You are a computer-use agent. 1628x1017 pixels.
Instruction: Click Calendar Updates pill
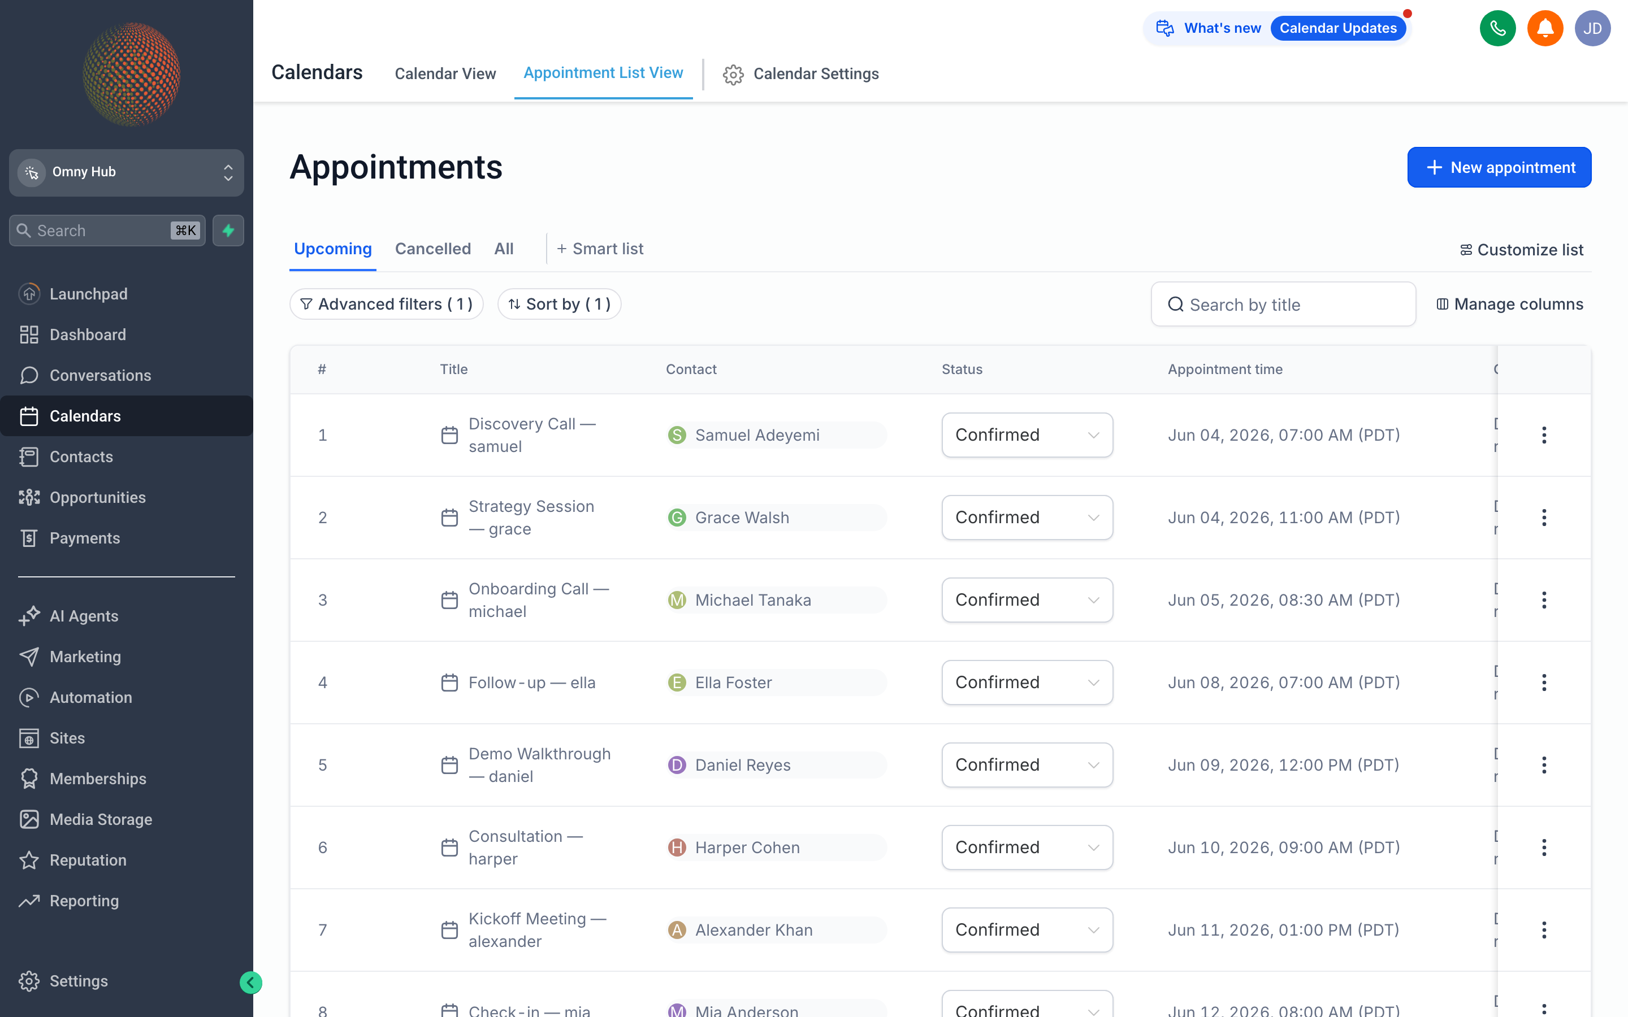(1337, 28)
